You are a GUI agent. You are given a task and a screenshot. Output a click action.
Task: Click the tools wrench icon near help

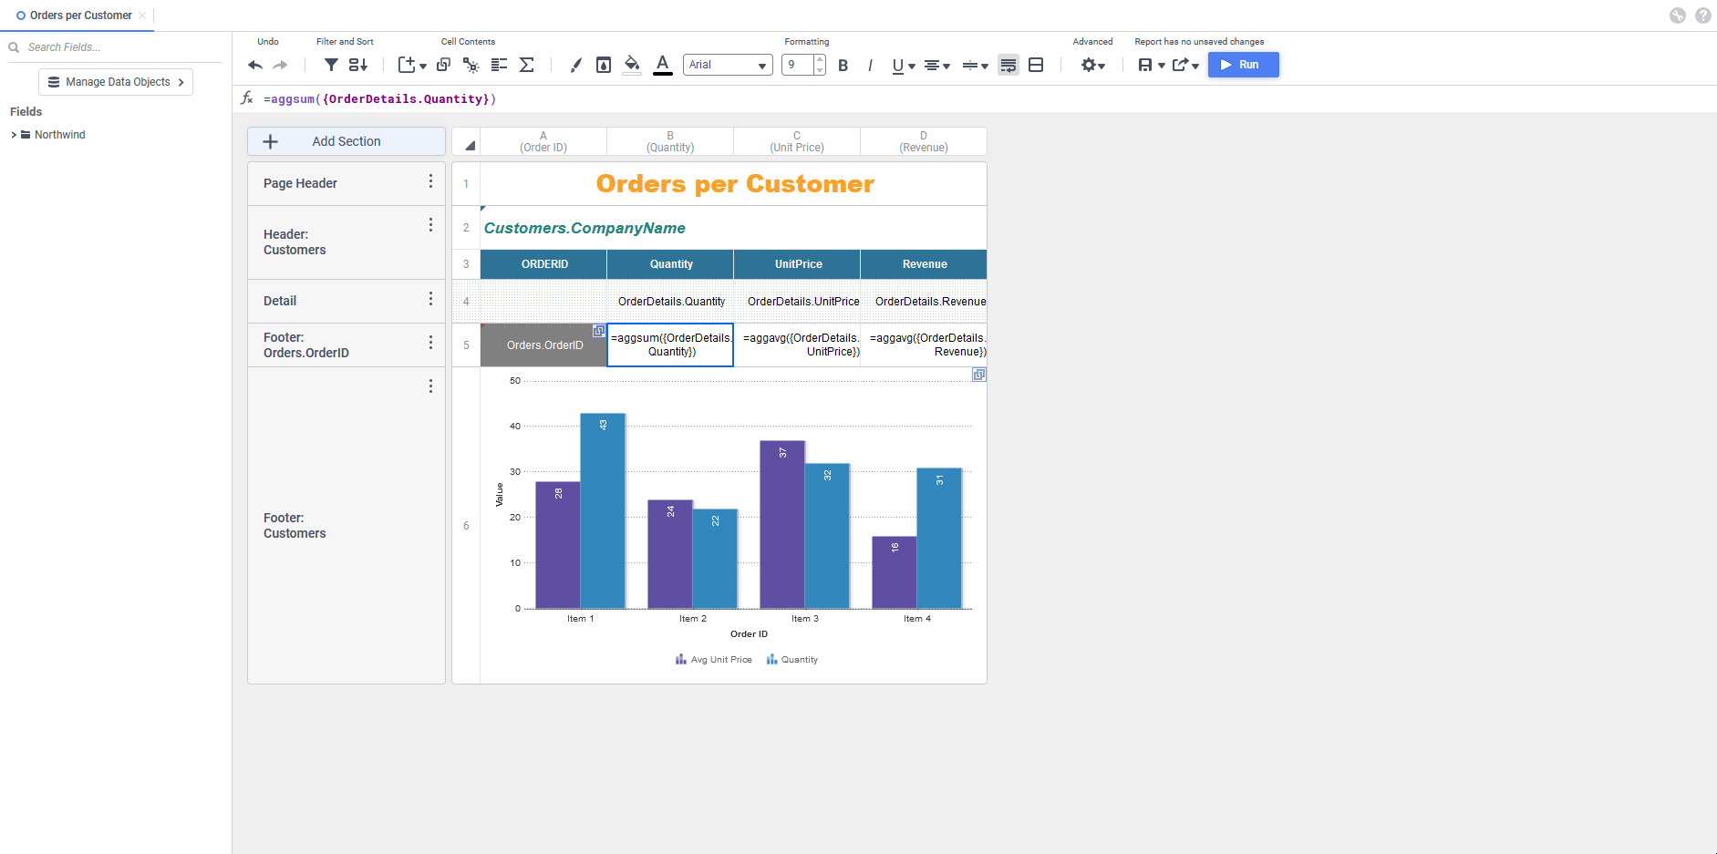pos(1678,15)
